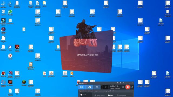Screen dimensions: 173x97
Task: Select the Minecraft grass block shortcut
Action: [x=24, y=83]
